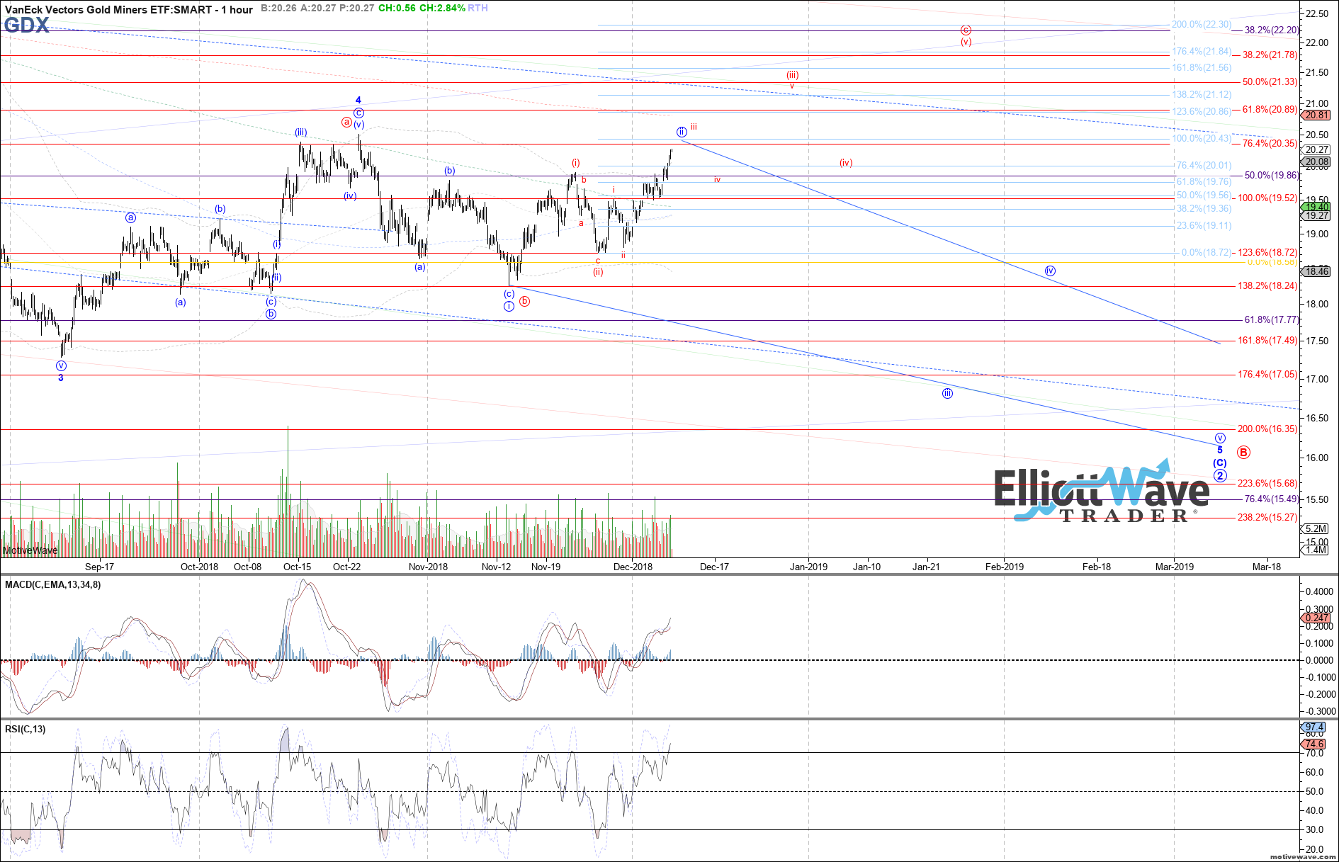The image size is (1339, 862).
Task: Click the Mar-2019 date on time axis
Action: (x=1174, y=567)
